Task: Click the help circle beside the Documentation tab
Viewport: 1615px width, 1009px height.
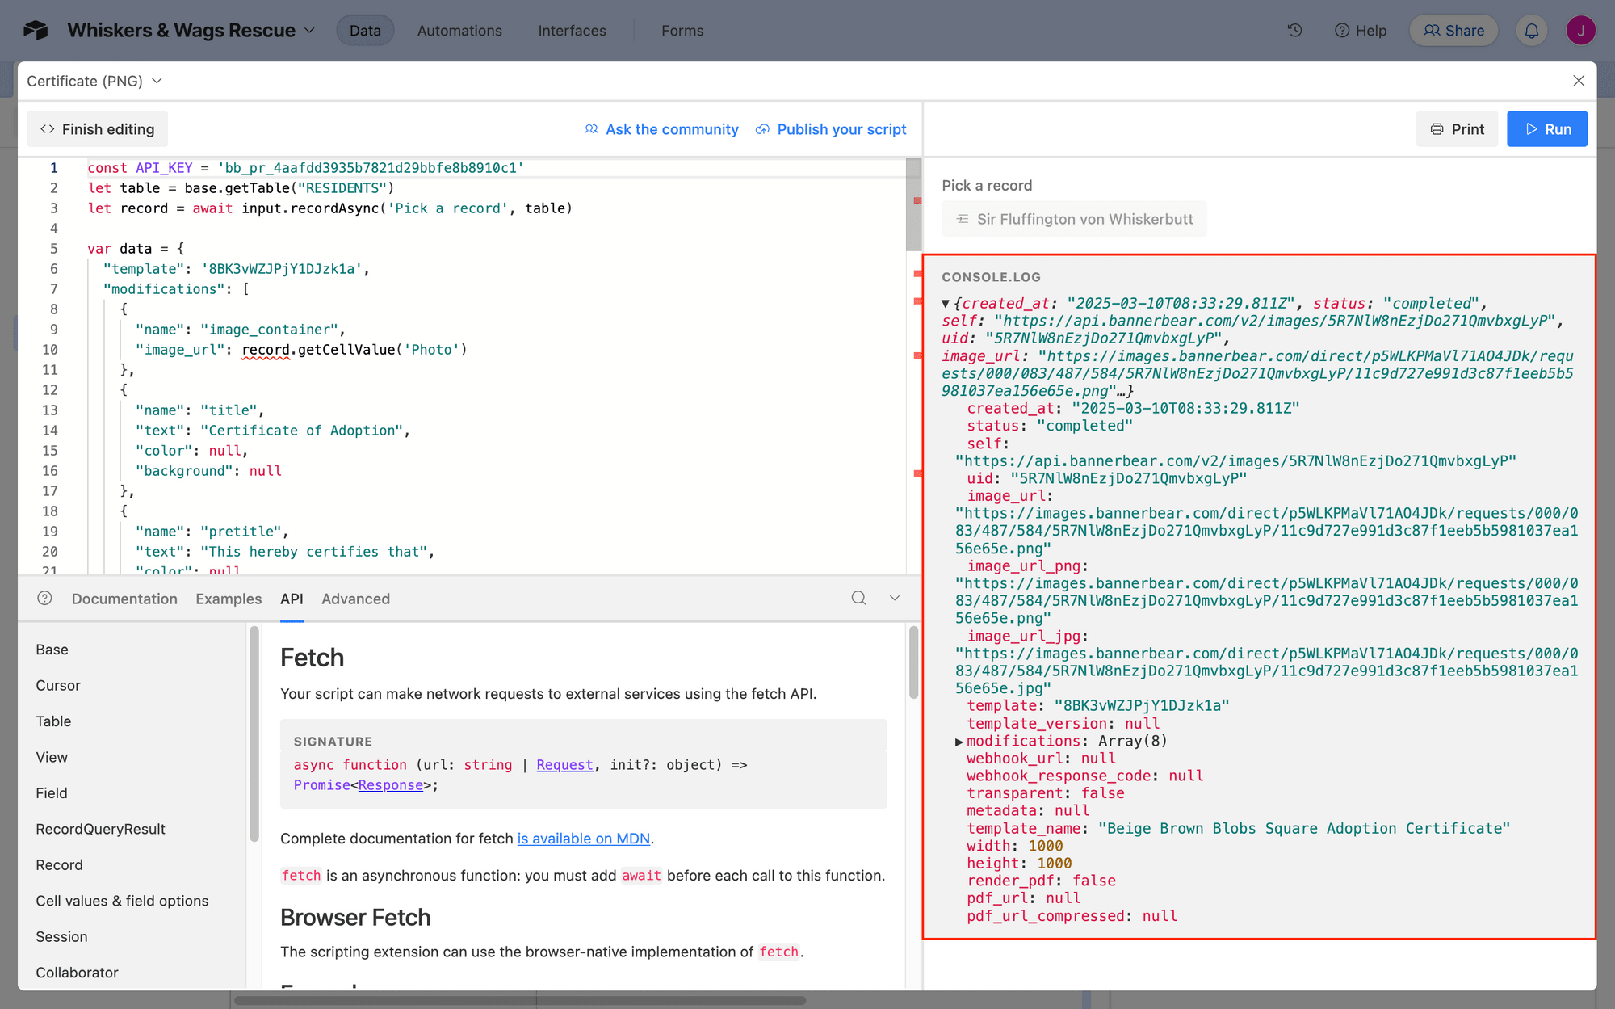Action: [x=44, y=599]
